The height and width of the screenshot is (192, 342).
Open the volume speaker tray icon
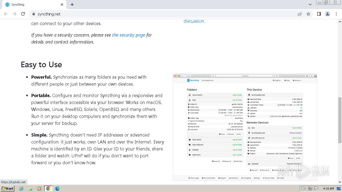click(304, 189)
